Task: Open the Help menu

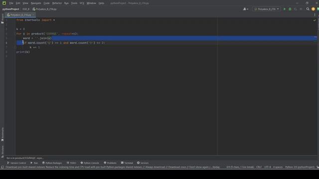Action: 101,3
